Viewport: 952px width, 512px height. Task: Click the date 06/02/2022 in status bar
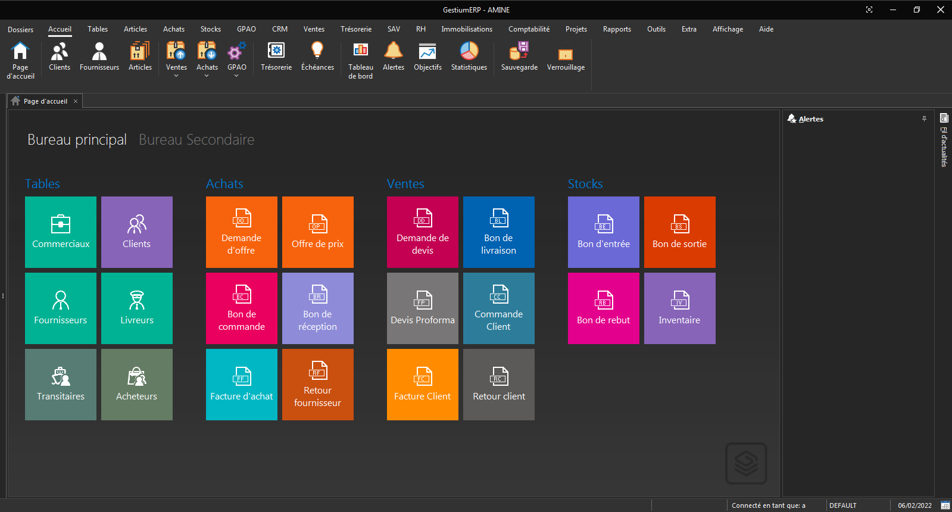point(915,505)
